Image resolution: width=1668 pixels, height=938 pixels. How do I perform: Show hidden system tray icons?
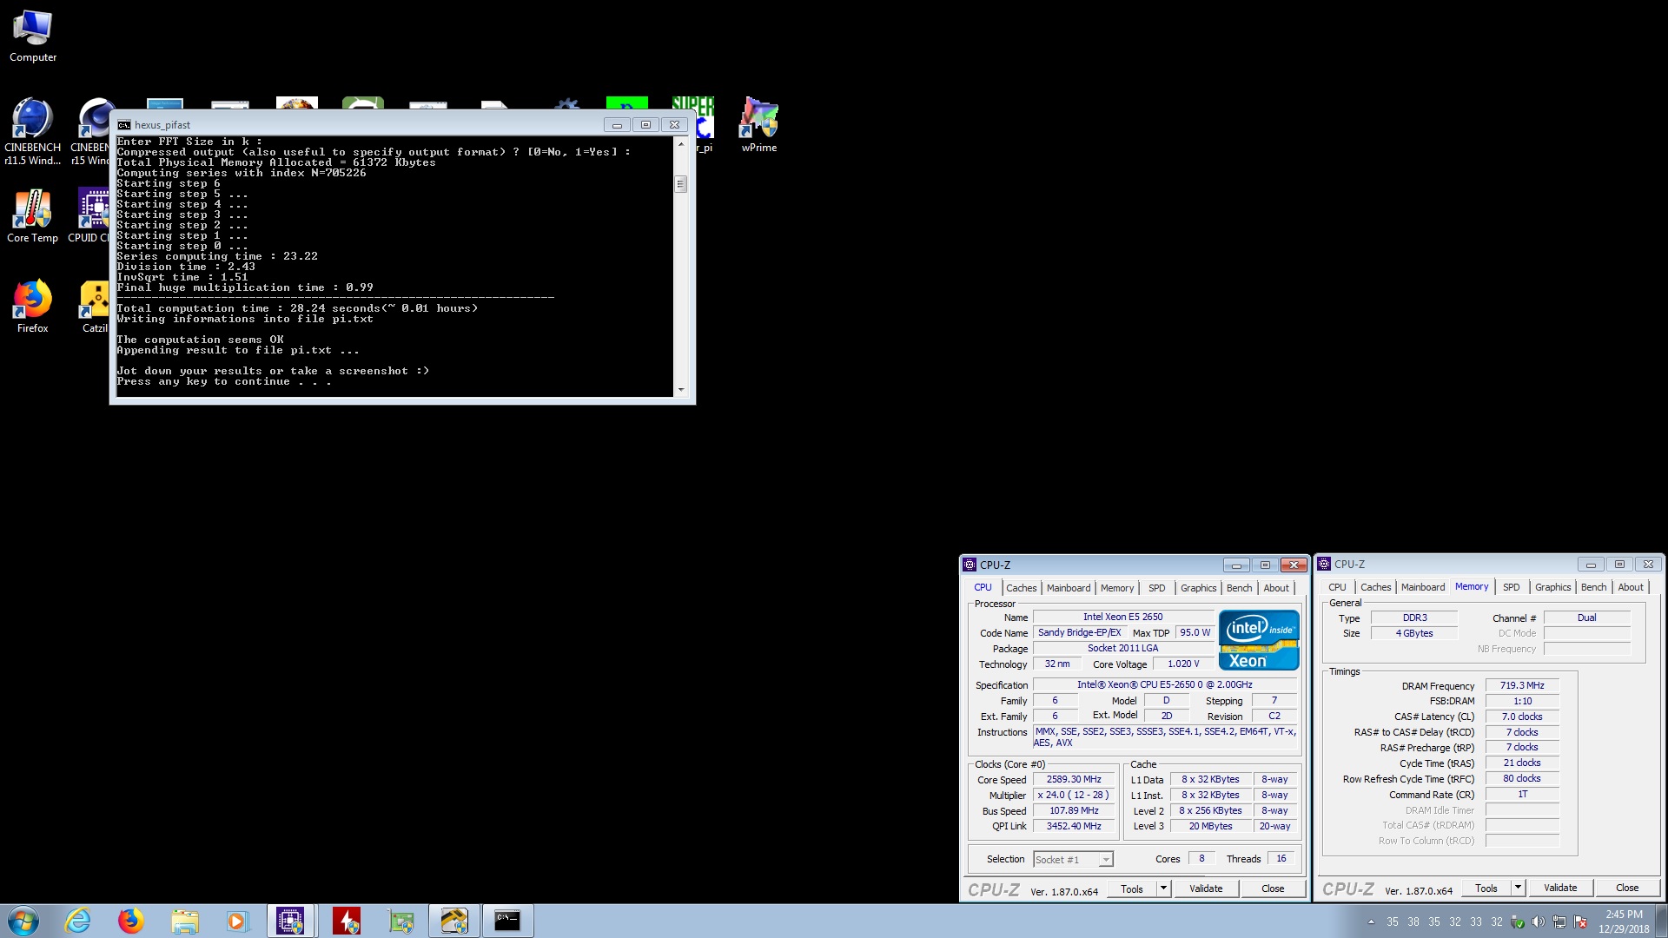coord(1371,922)
